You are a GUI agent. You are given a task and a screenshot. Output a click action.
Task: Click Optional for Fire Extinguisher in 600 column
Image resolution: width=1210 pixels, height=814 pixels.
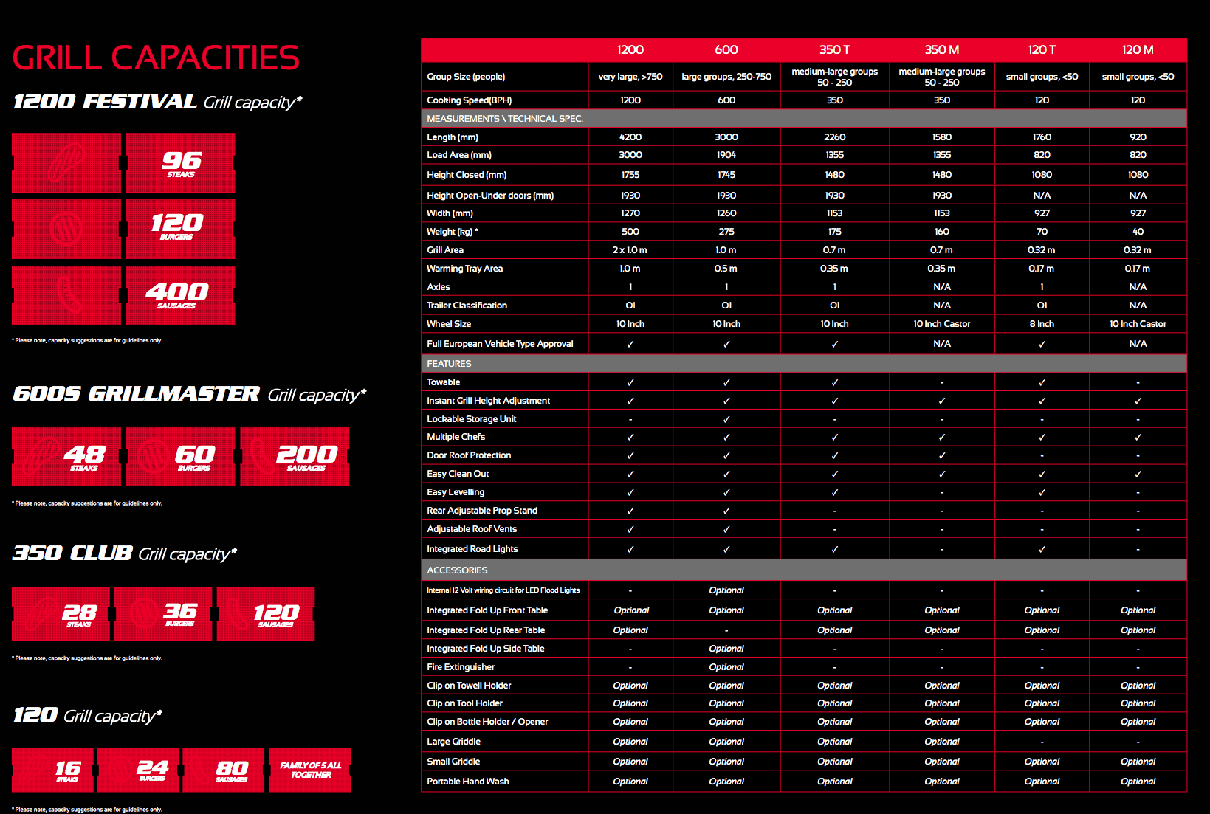click(x=726, y=667)
